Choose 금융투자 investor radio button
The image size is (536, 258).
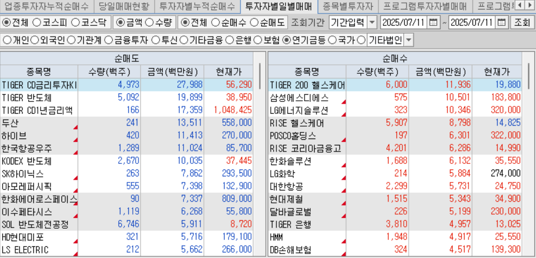(108, 41)
